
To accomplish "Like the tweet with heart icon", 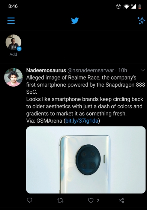I will 91,201.
